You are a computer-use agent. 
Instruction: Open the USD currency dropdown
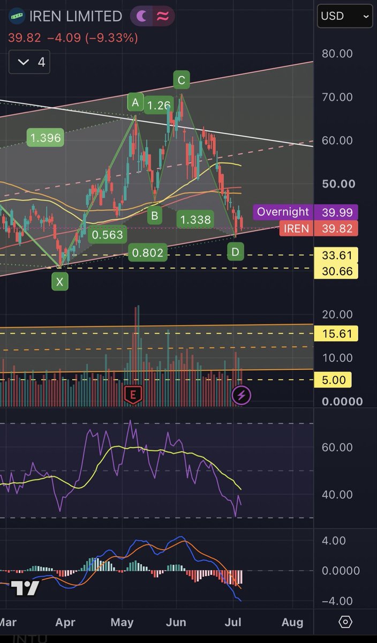pos(344,17)
